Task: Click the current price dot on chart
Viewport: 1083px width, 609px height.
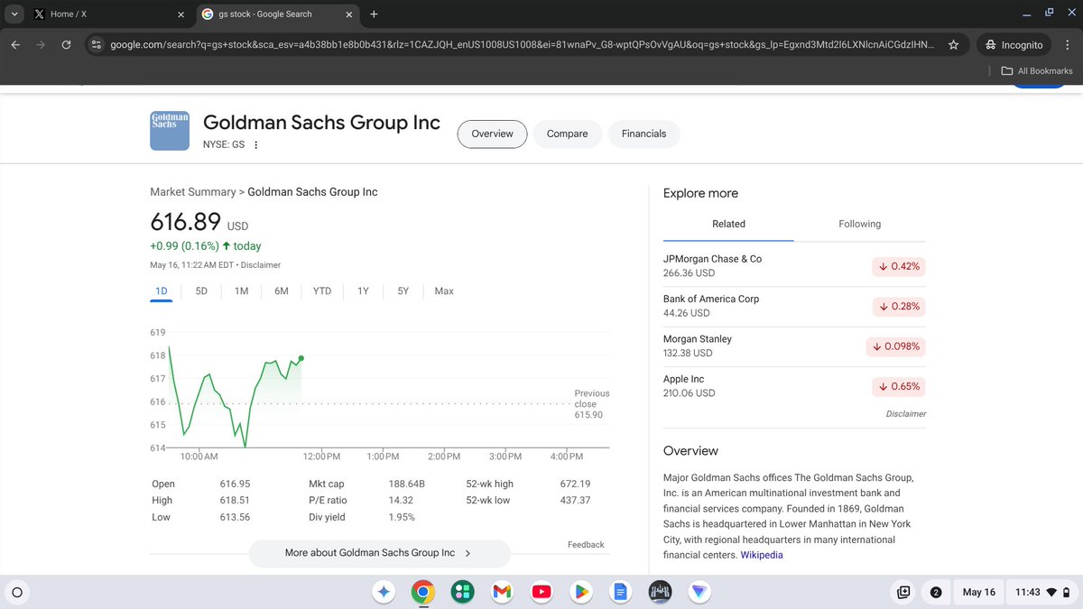Action: click(x=301, y=358)
